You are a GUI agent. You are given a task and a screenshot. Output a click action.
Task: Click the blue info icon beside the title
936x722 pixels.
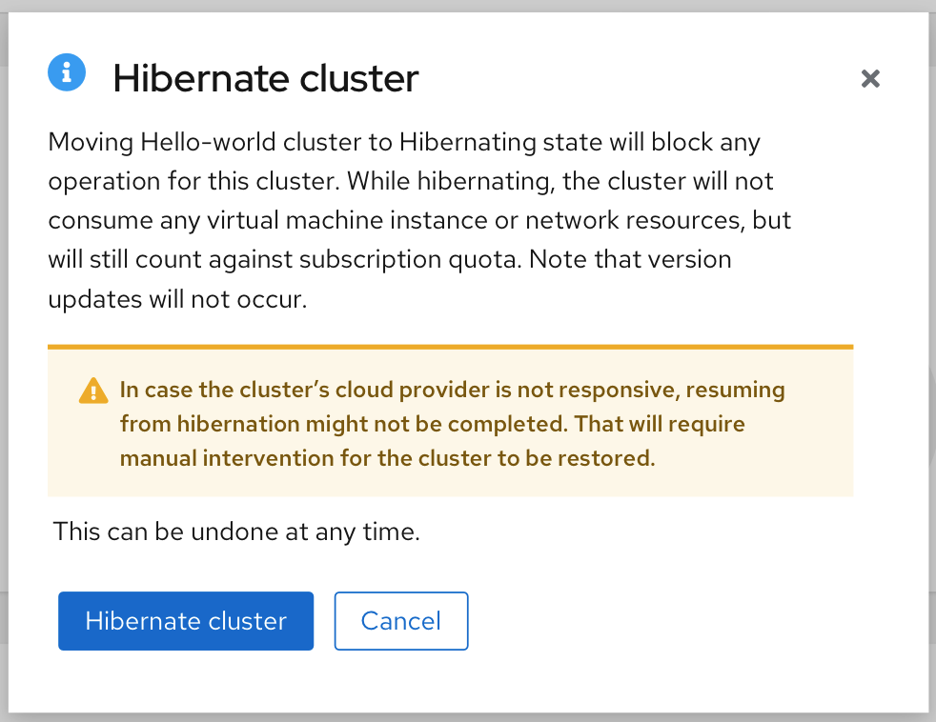[x=67, y=71]
